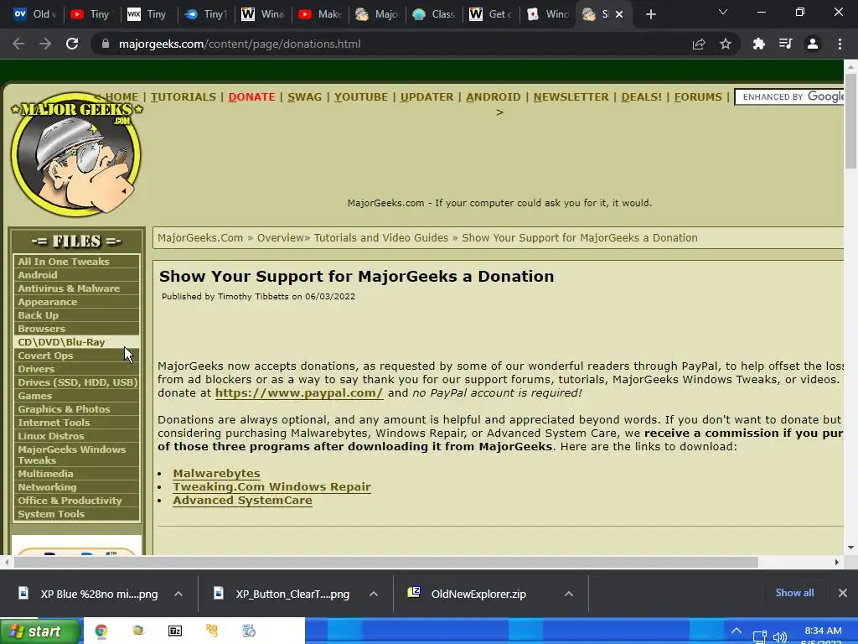Open Antivirus & Malware category

[76, 288]
